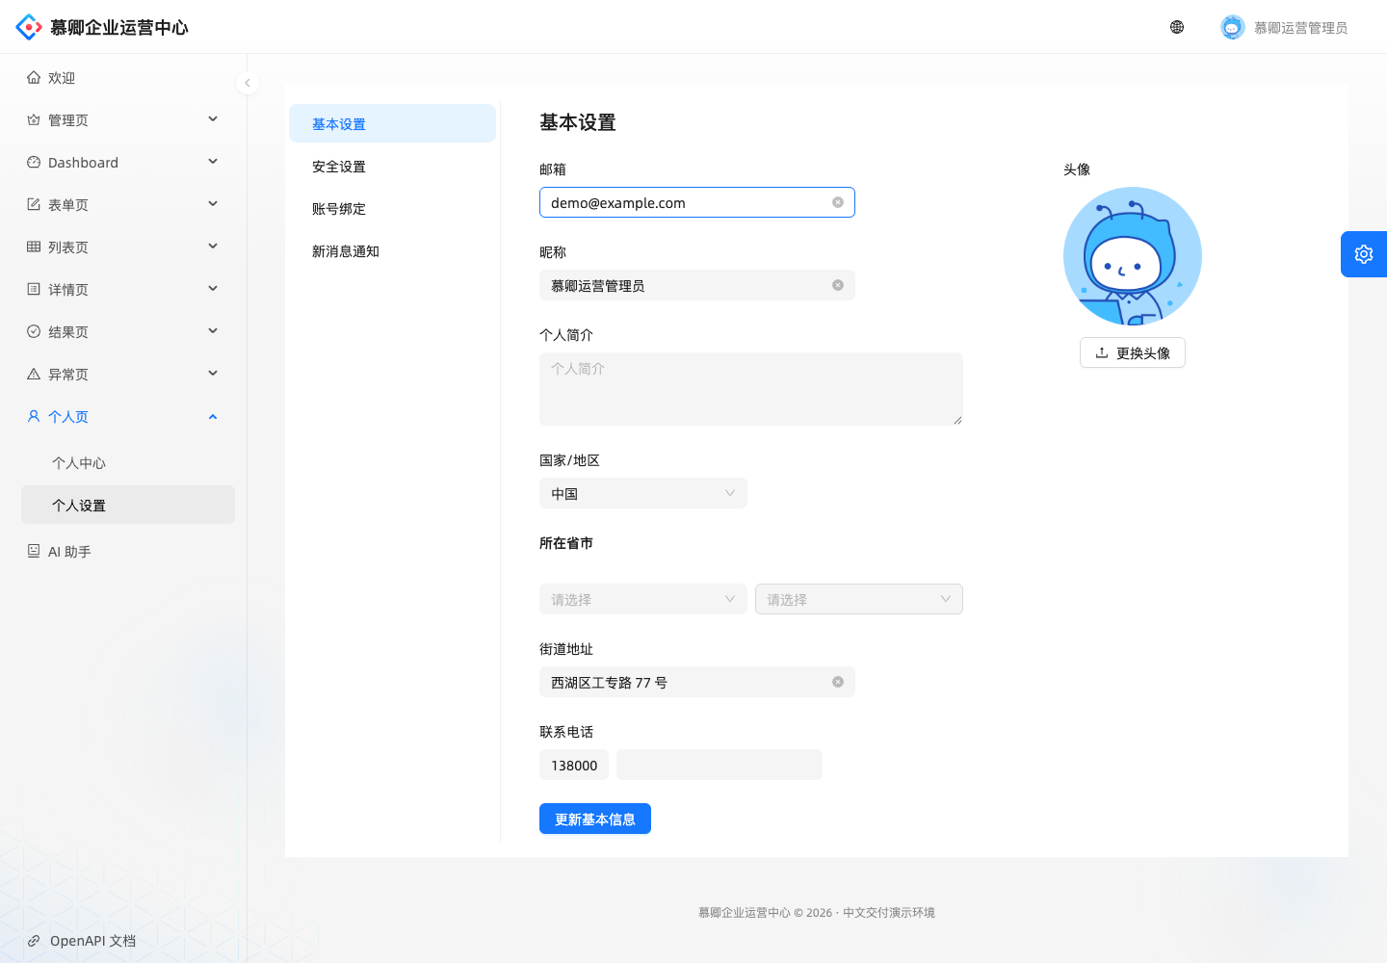Click the 联系电话 label
The height and width of the screenshot is (963, 1387).
[x=566, y=732]
